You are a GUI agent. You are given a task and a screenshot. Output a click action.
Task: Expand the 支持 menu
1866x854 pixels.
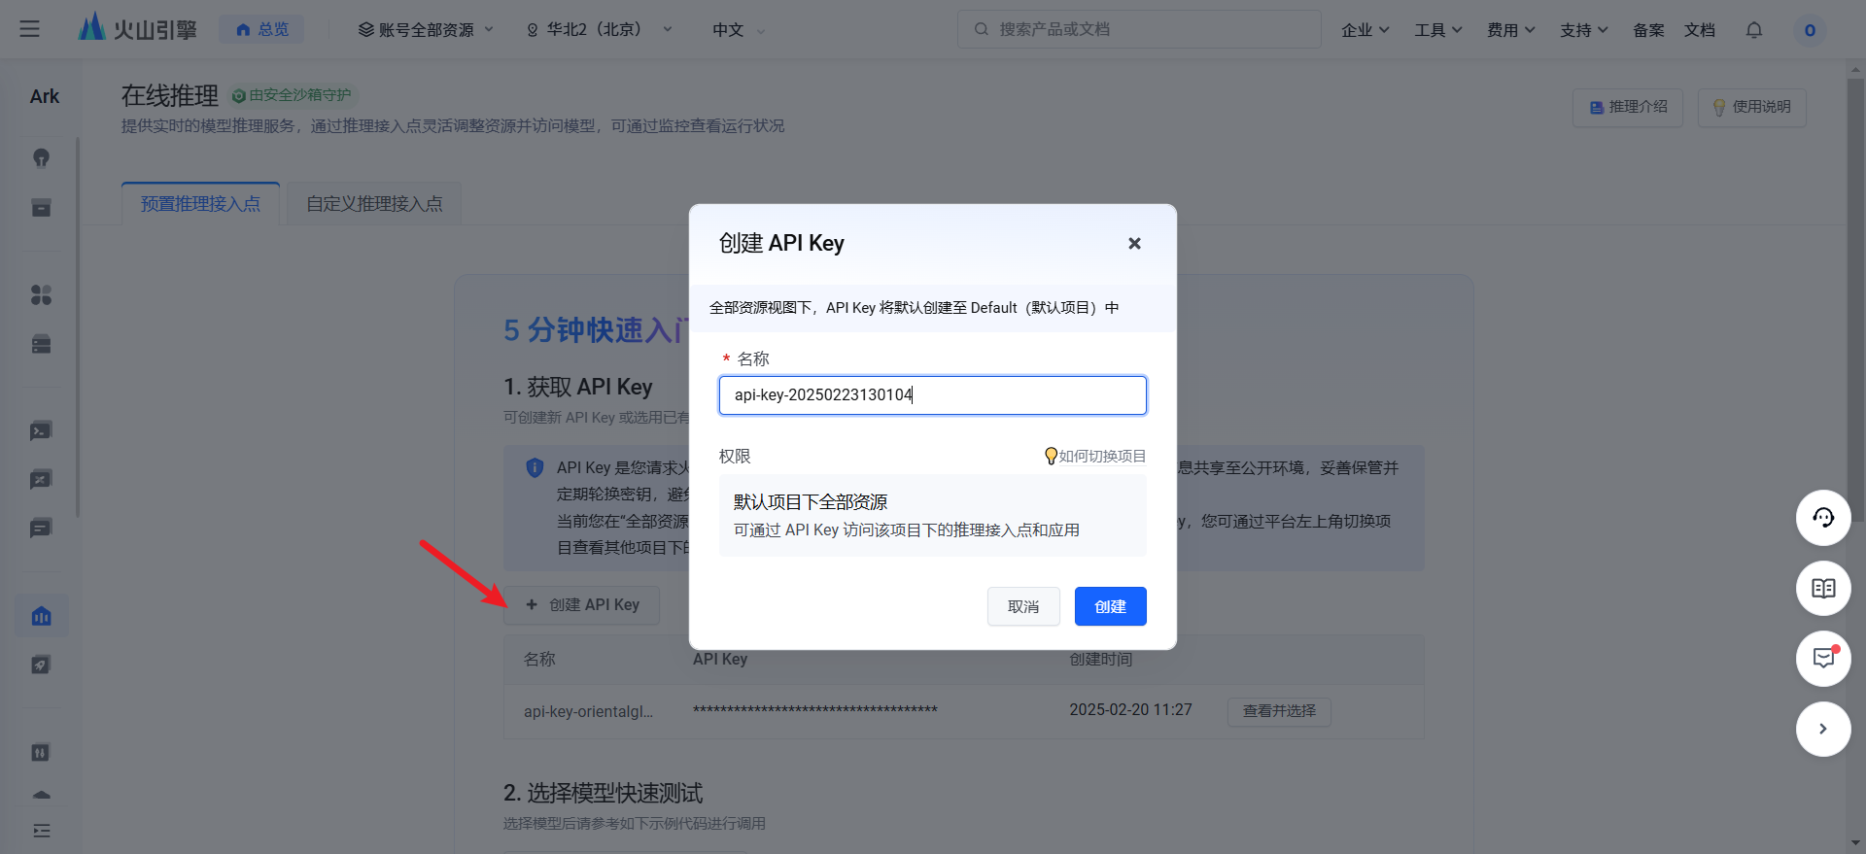click(x=1583, y=30)
